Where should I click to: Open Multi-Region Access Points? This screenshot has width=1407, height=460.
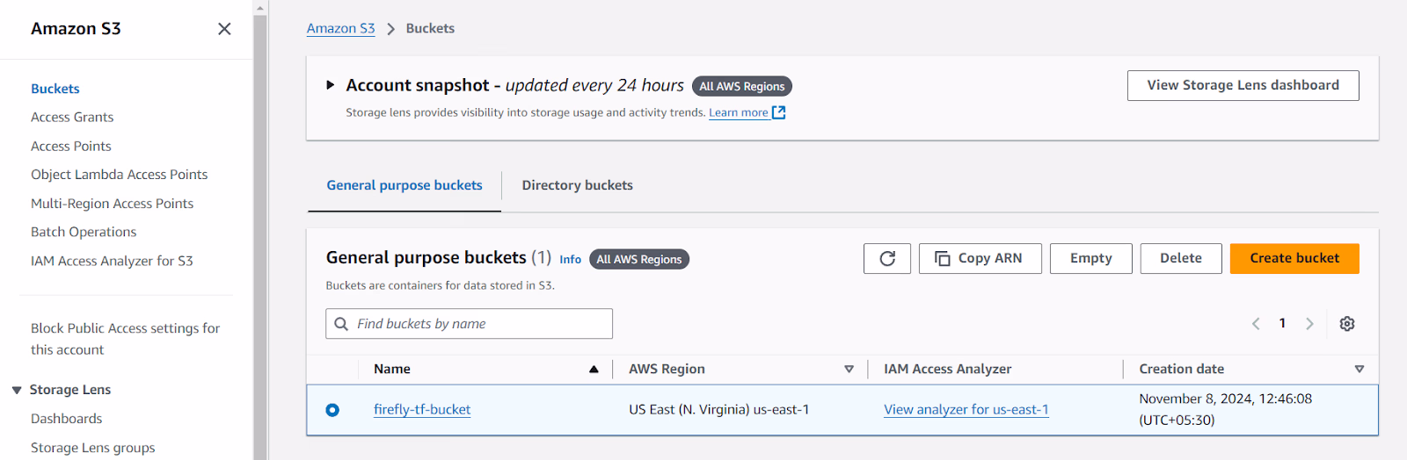113,204
